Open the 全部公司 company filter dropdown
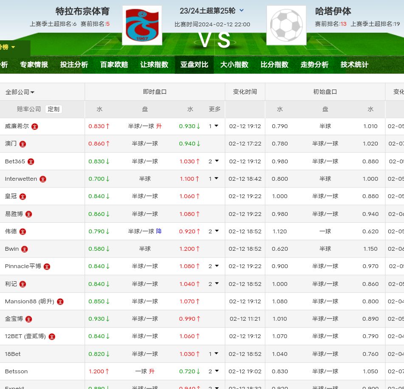 coord(20,92)
